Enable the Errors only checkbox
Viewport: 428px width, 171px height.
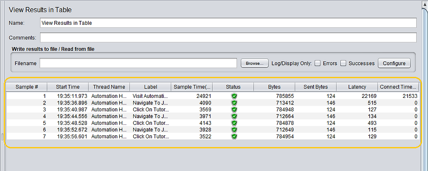(318, 64)
